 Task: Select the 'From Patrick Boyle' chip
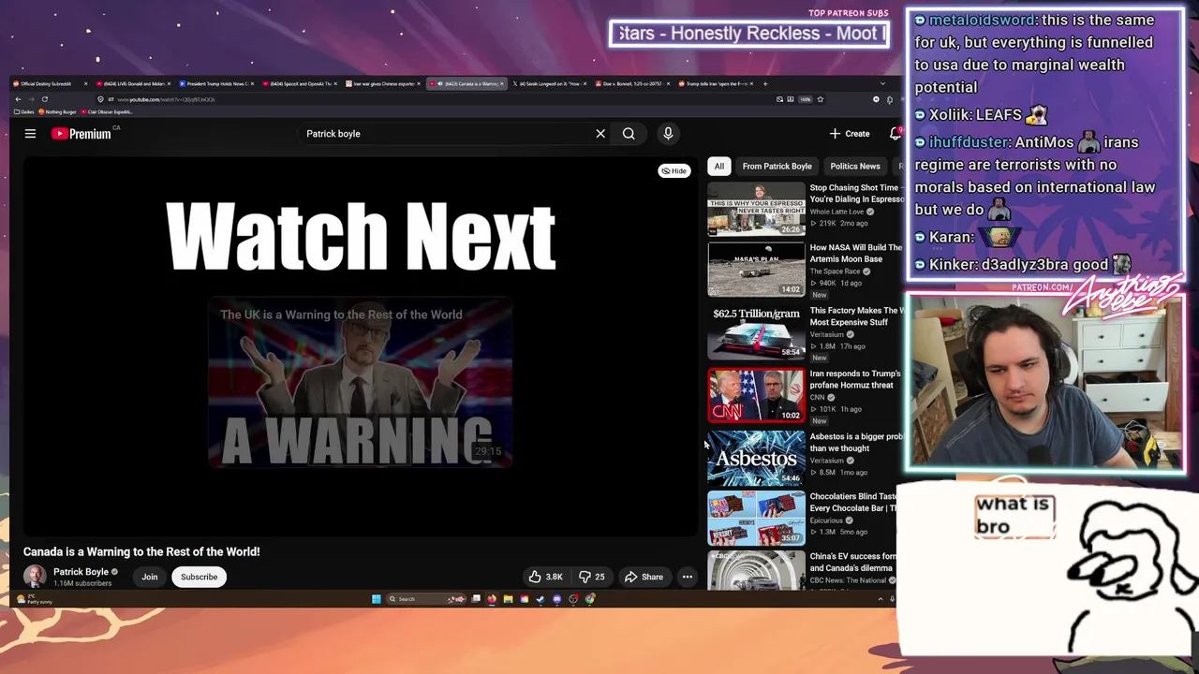click(777, 166)
